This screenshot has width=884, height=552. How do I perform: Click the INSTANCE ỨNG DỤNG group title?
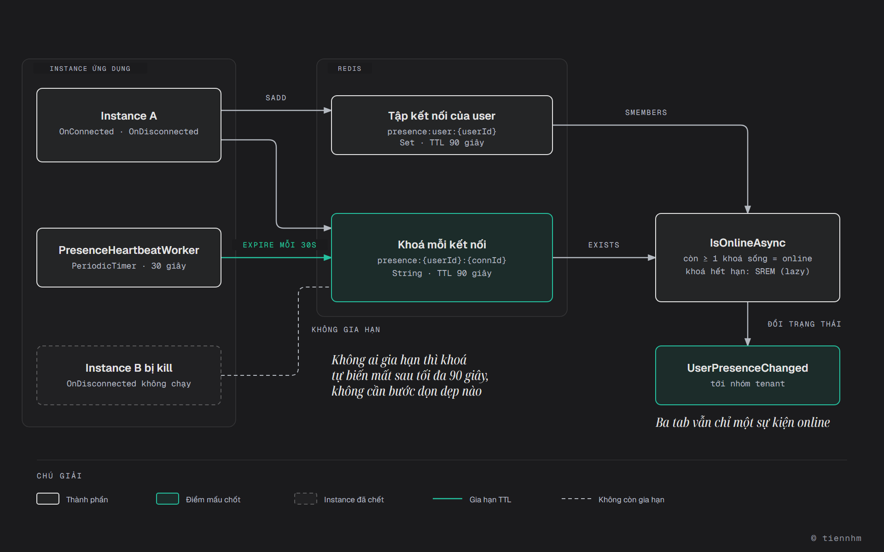pos(90,69)
